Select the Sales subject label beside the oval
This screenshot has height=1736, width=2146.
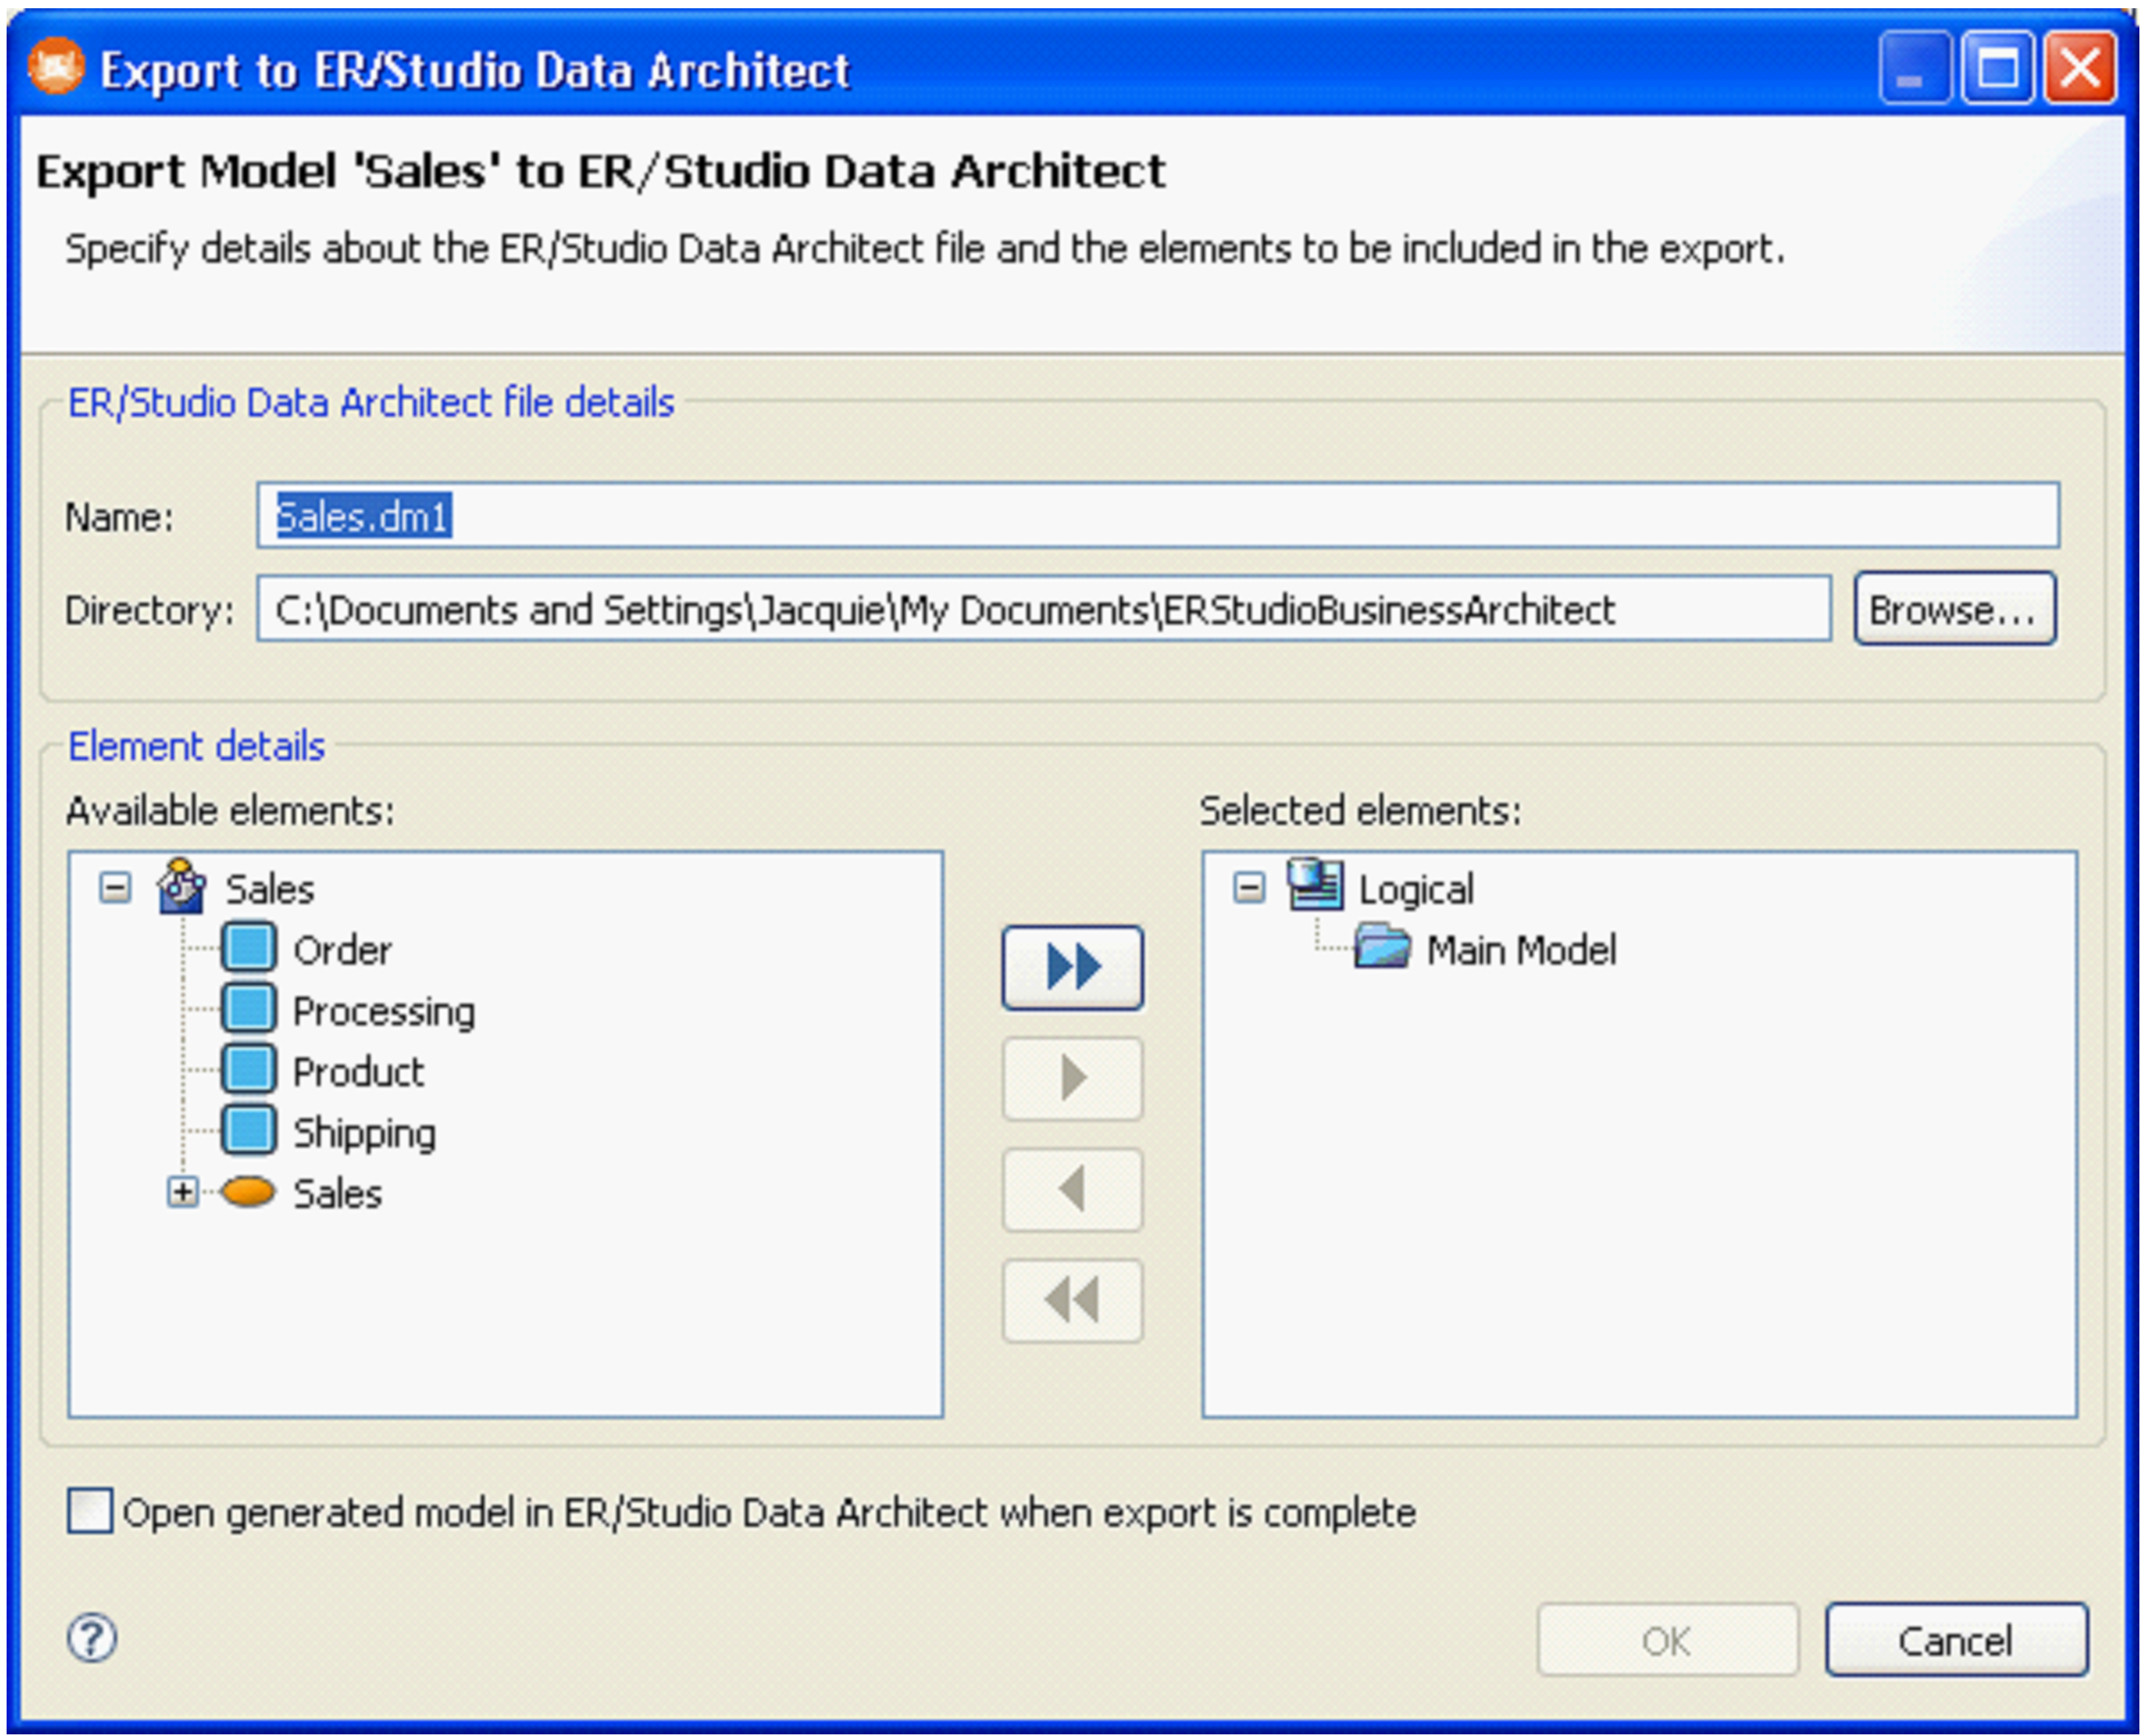(338, 1193)
